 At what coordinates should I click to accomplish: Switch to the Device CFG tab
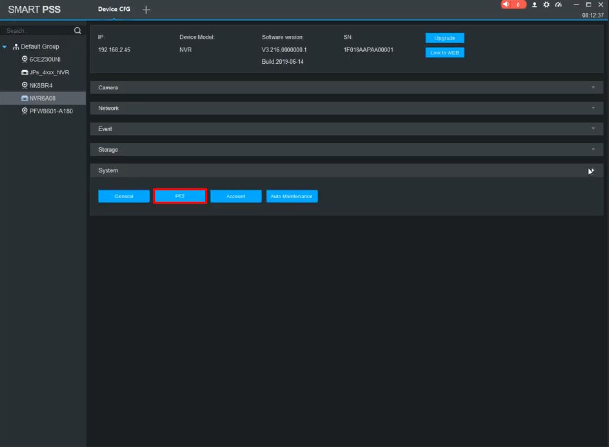click(x=114, y=9)
